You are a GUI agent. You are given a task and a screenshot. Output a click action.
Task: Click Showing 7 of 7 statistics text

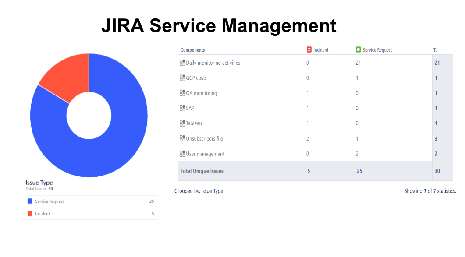[x=430, y=191]
